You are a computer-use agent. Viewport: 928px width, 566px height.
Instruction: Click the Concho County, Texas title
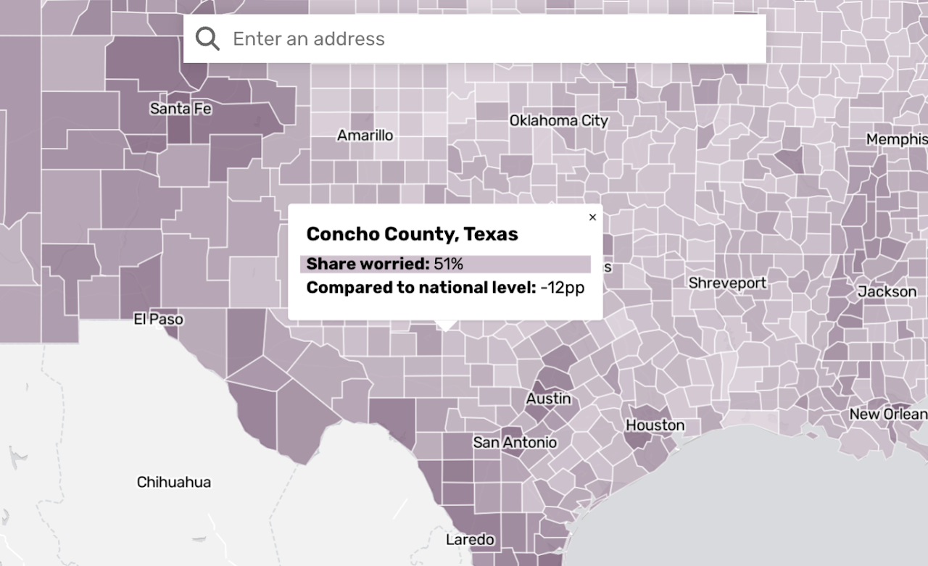pos(413,233)
